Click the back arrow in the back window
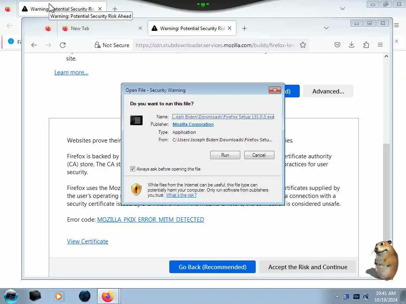The height and width of the screenshot is (304, 406). tap(10, 25)
